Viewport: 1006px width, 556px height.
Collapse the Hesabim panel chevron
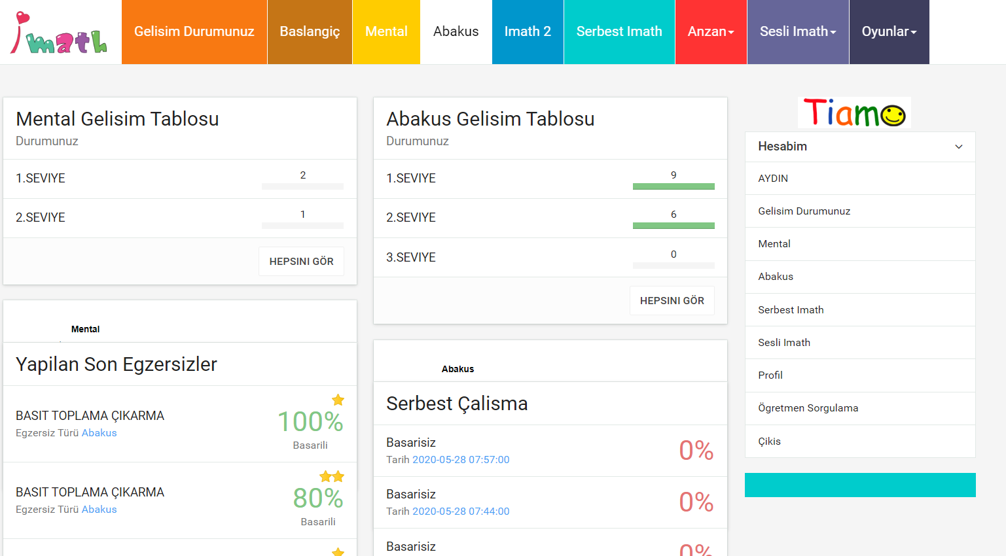point(959,147)
